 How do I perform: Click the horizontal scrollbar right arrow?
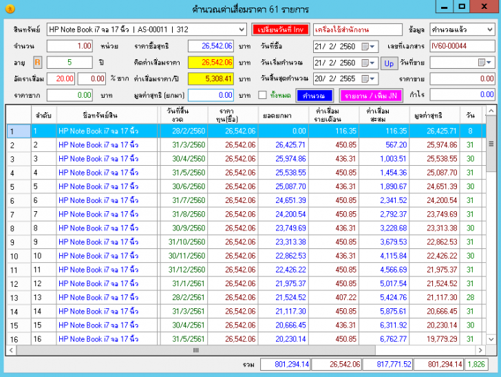[x=480, y=350]
